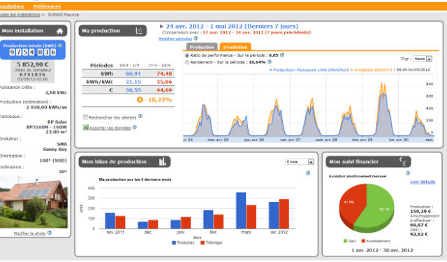The width and height of the screenshot is (447, 262).
Task: Click the Excel export icon
Action: point(85,127)
